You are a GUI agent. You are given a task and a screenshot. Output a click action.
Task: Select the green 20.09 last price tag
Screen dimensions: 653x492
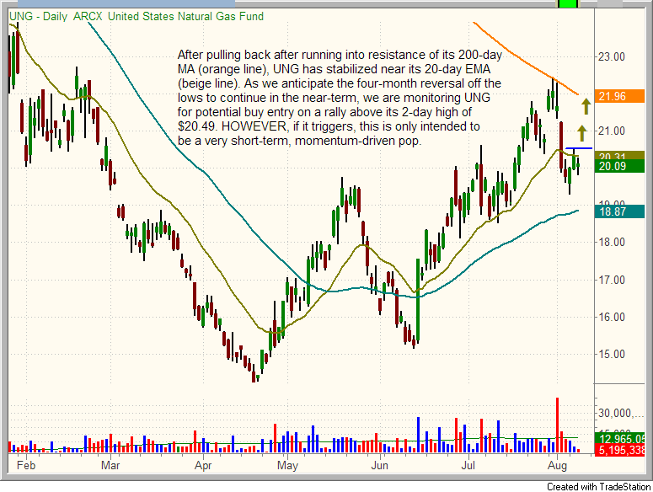[x=619, y=166]
